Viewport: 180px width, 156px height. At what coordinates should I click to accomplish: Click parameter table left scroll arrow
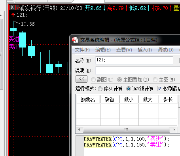[x=79, y=129]
